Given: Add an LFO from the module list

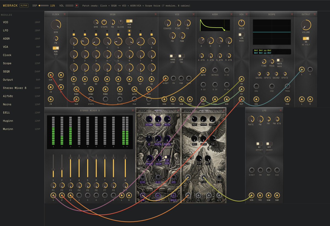Looking at the screenshot, I should pos(22,31).
